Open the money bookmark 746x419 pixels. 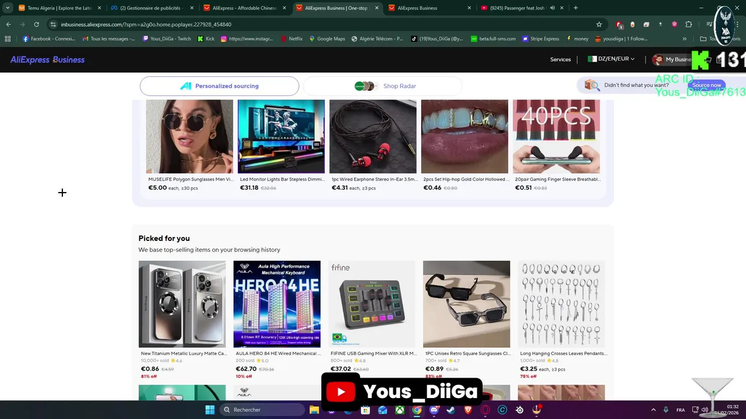(x=577, y=39)
